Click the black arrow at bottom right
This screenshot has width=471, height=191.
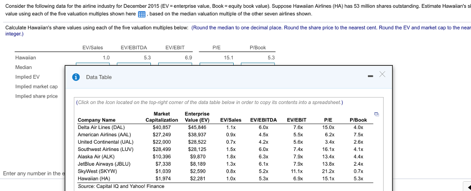tap(469, 187)
